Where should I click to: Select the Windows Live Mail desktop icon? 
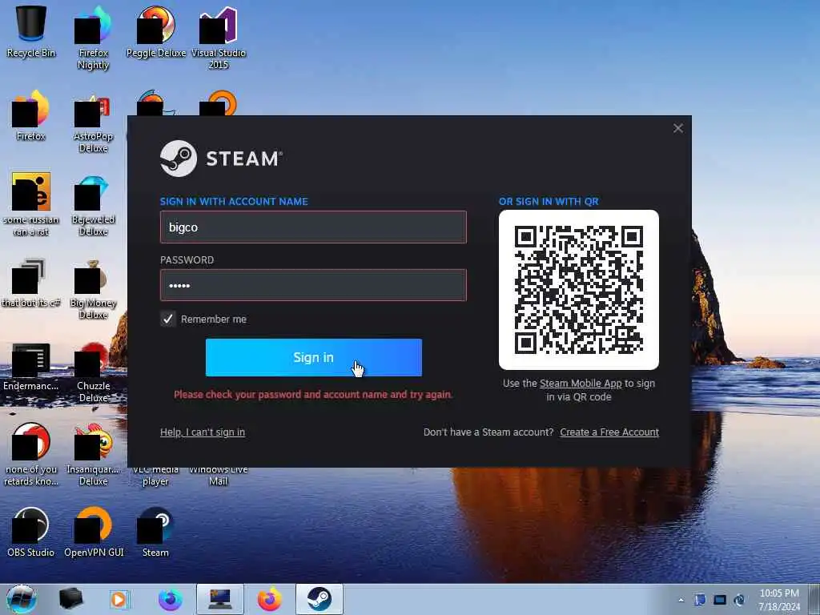tap(218, 476)
